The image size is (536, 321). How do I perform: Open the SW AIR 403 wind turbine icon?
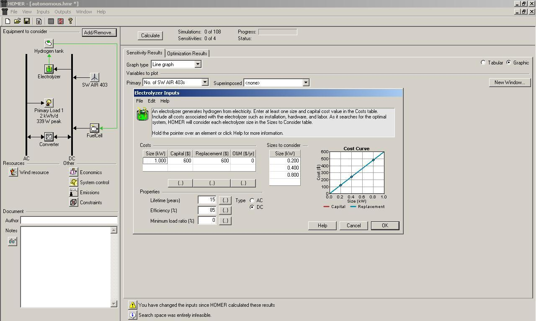pyautogui.click(x=95, y=77)
